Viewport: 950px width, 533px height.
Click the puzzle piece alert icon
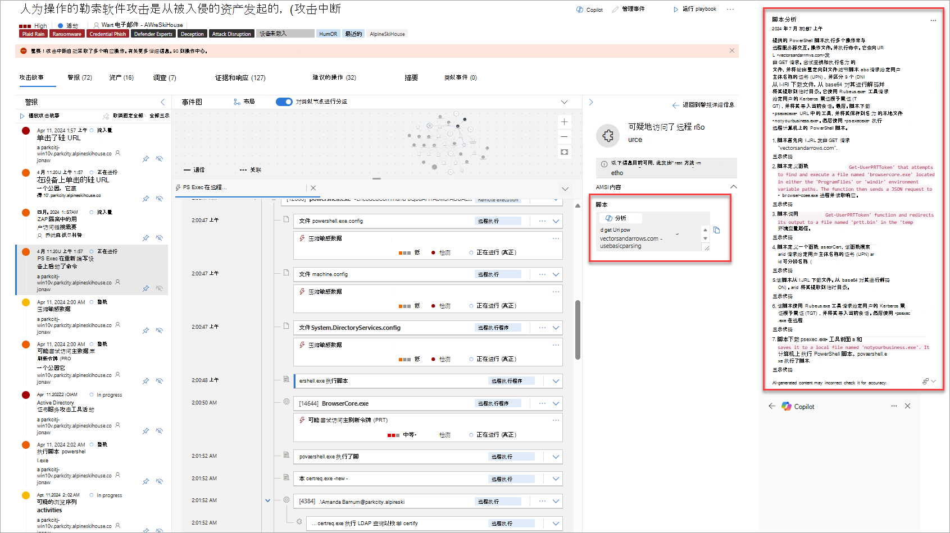point(608,135)
